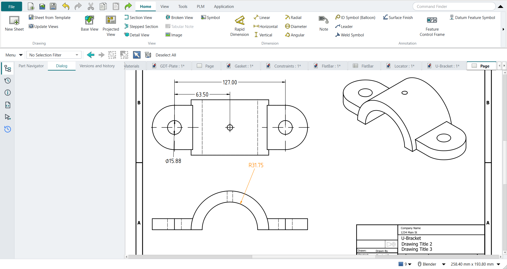The height and width of the screenshot is (269, 507).
Task: Open history clock sidebar icon
Action: tap(8, 80)
